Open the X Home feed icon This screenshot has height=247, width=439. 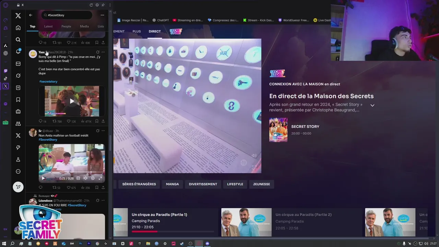pyautogui.click(x=18, y=28)
